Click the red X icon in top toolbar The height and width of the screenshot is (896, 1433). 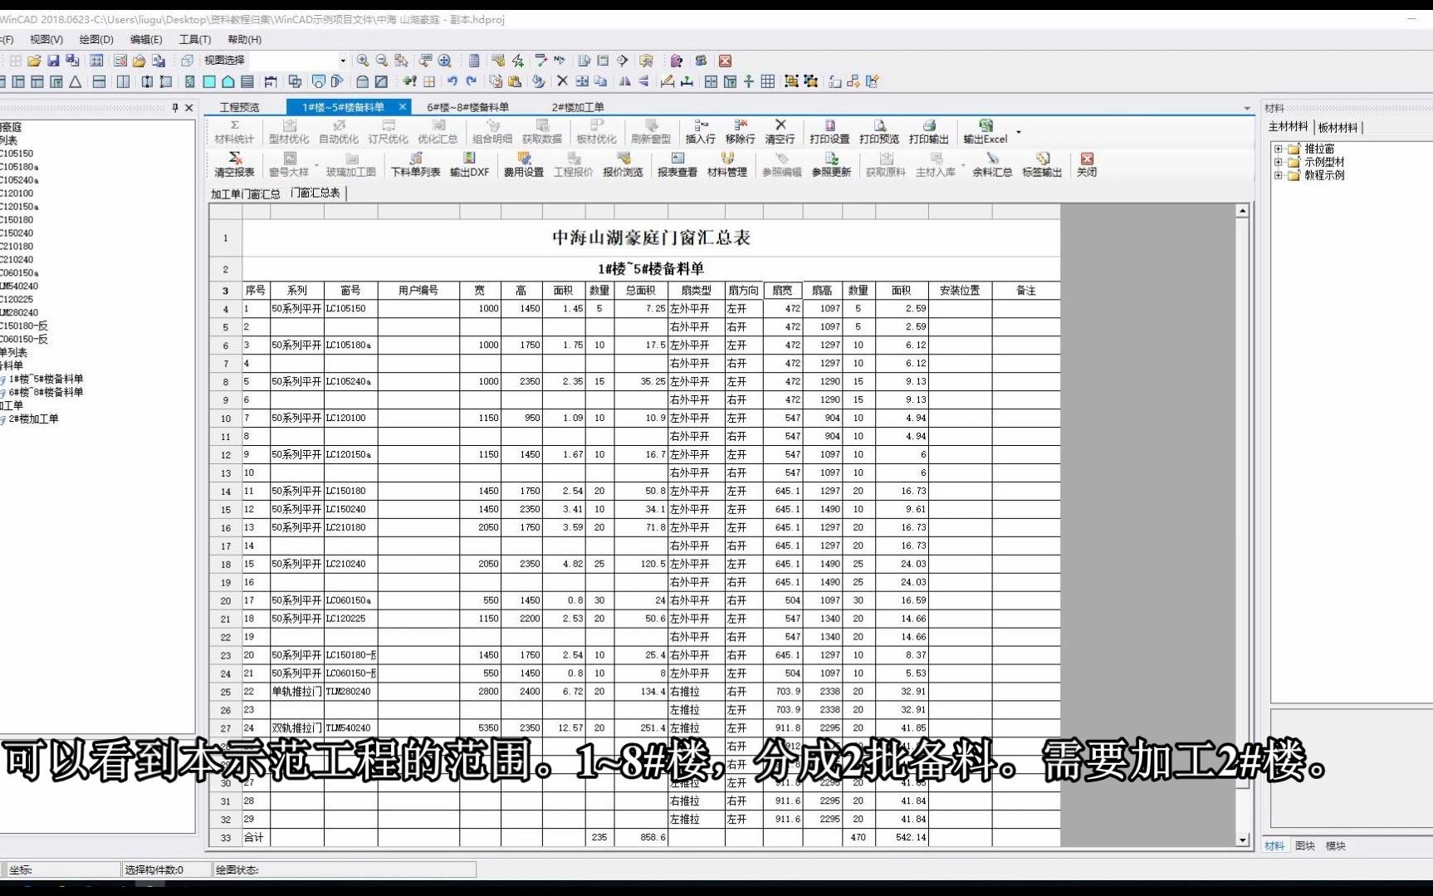(x=725, y=61)
